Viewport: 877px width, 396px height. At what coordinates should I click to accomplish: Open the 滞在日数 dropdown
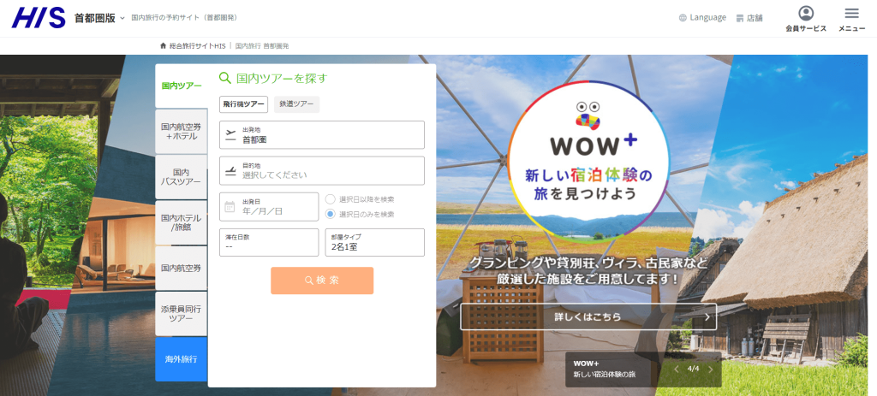[269, 242]
